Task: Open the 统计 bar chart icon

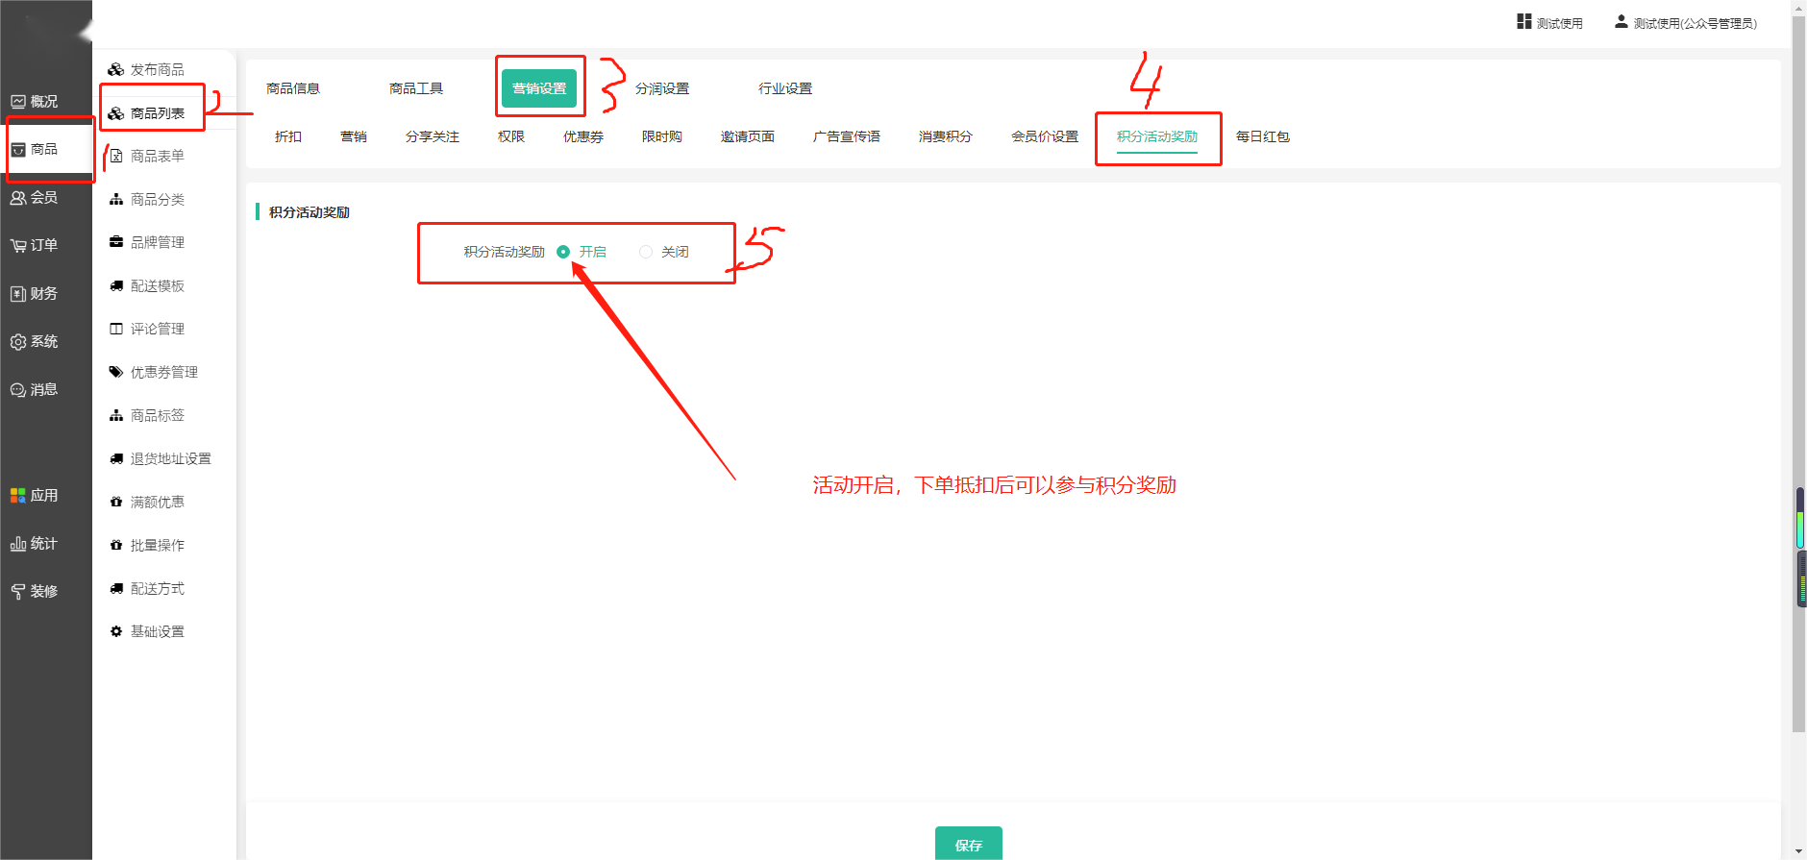Action: pos(18,544)
